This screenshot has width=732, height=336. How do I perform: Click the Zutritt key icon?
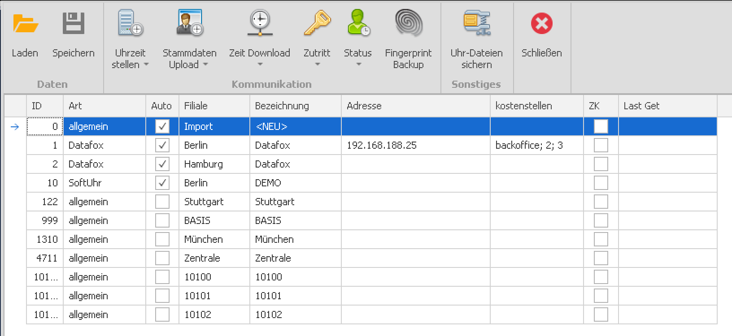(x=317, y=24)
